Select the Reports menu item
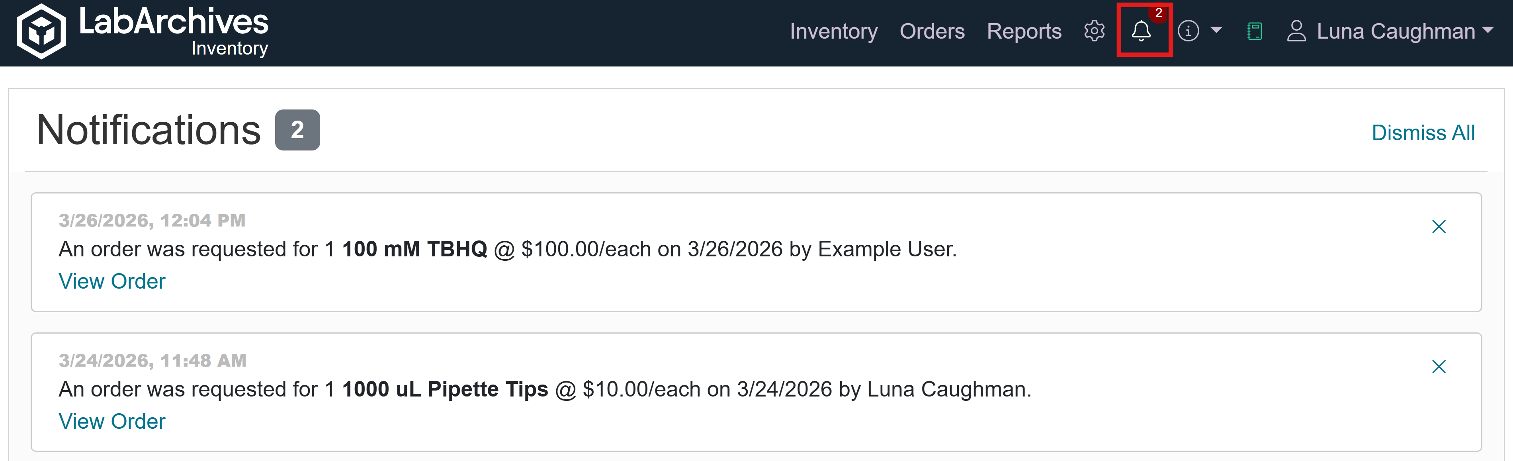Screen dimensions: 1513x461 1024,31
